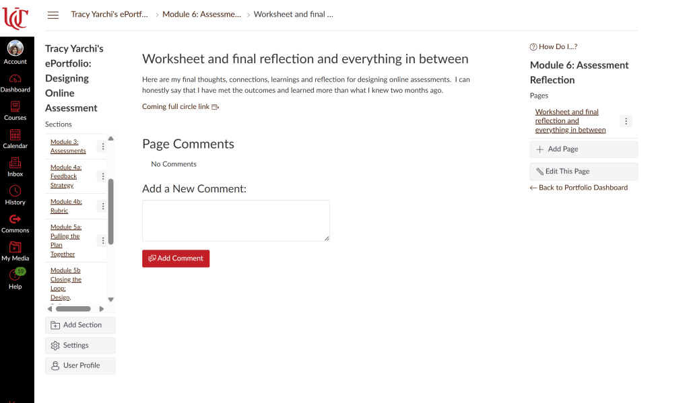
Task: Click the Account avatar
Action: pos(15,49)
